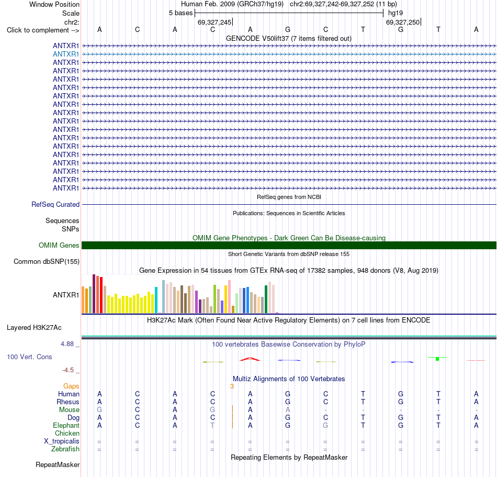Select the Dog species label

pyautogui.click(x=73, y=418)
